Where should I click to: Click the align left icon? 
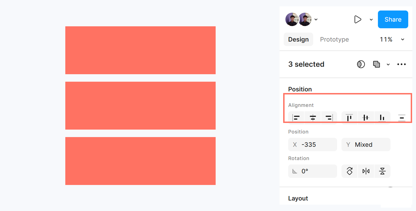pyautogui.click(x=297, y=118)
